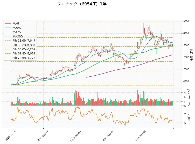Select the Fib 78.6% 4,773 legend item
195x144 pixels.
point(20,58)
